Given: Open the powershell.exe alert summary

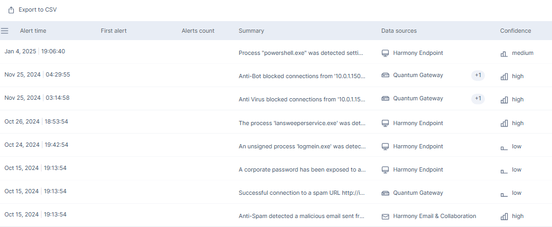Looking at the screenshot, I should click(x=301, y=53).
